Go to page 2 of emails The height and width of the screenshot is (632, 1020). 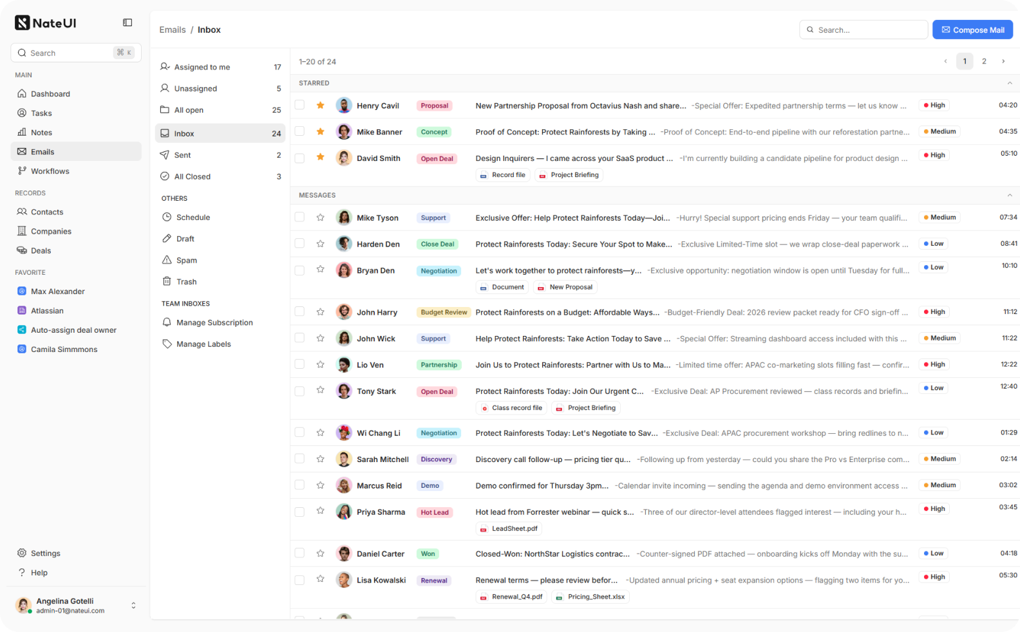click(983, 61)
